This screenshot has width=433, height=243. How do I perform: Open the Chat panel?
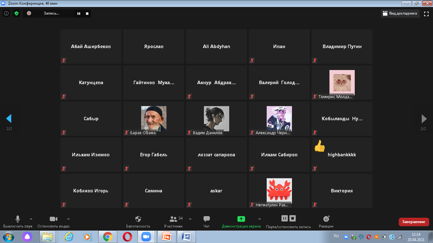(x=206, y=219)
